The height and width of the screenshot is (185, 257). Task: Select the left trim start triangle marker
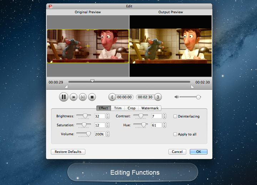[66, 87]
